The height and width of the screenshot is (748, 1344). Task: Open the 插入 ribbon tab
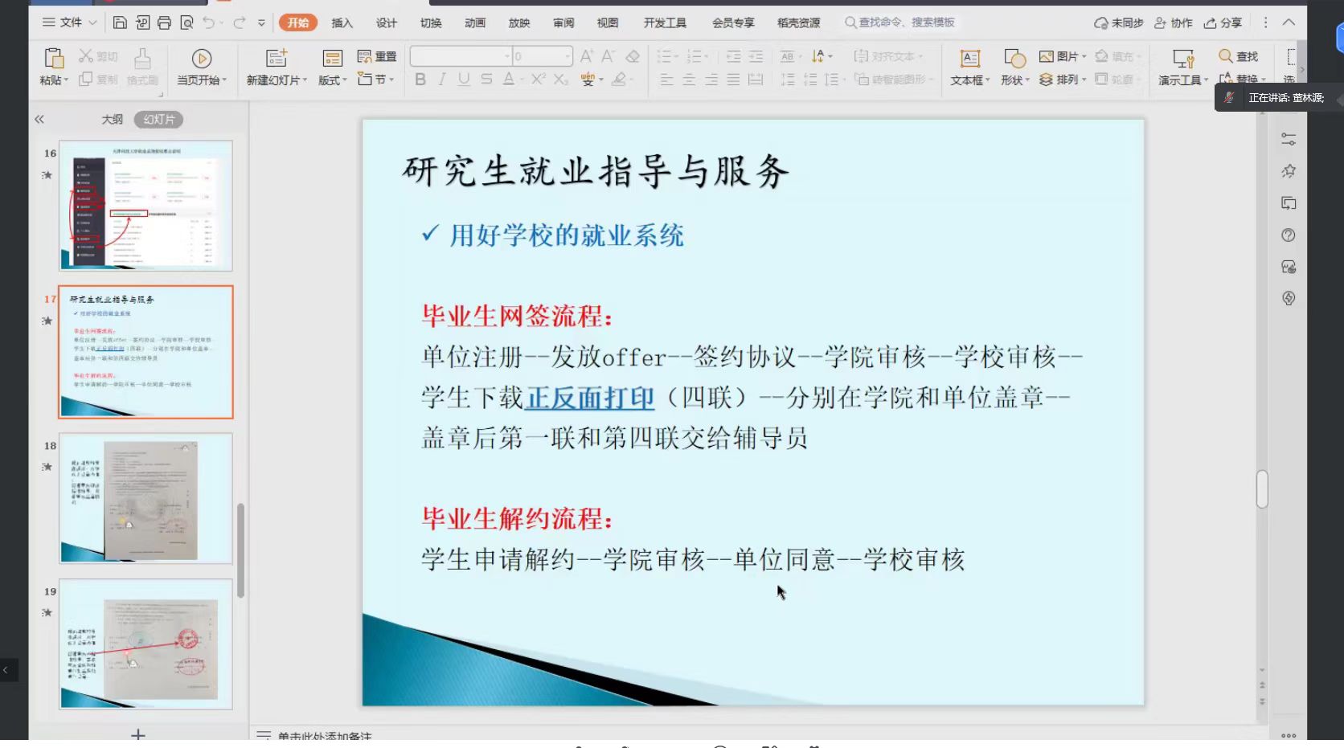pos(342,22)
